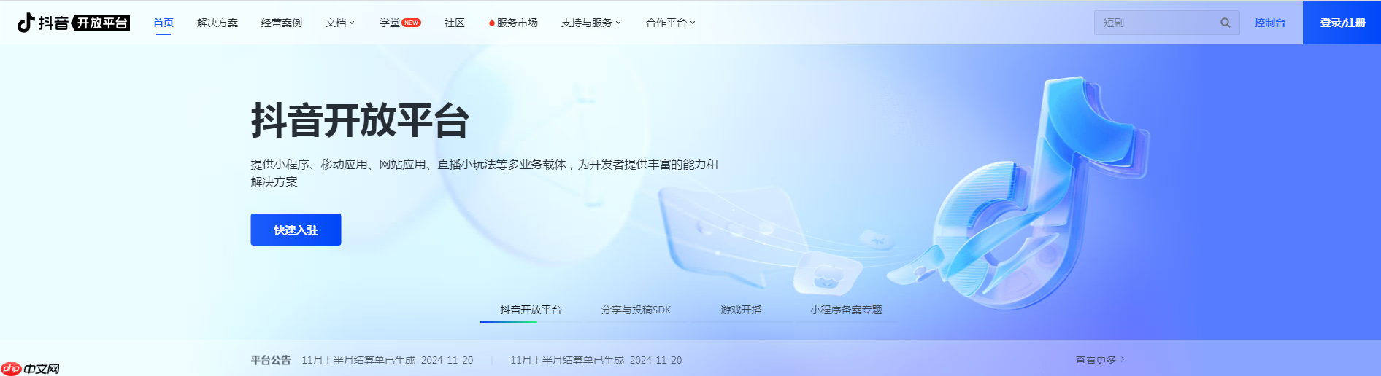Select the 分享与投稿SDK banner tab
The width and height of the screenshot is (1381, 376).
coord(636,310)
